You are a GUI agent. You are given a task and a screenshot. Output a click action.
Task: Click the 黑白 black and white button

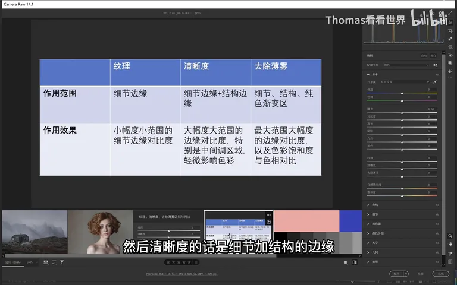[x=433, y=56]
